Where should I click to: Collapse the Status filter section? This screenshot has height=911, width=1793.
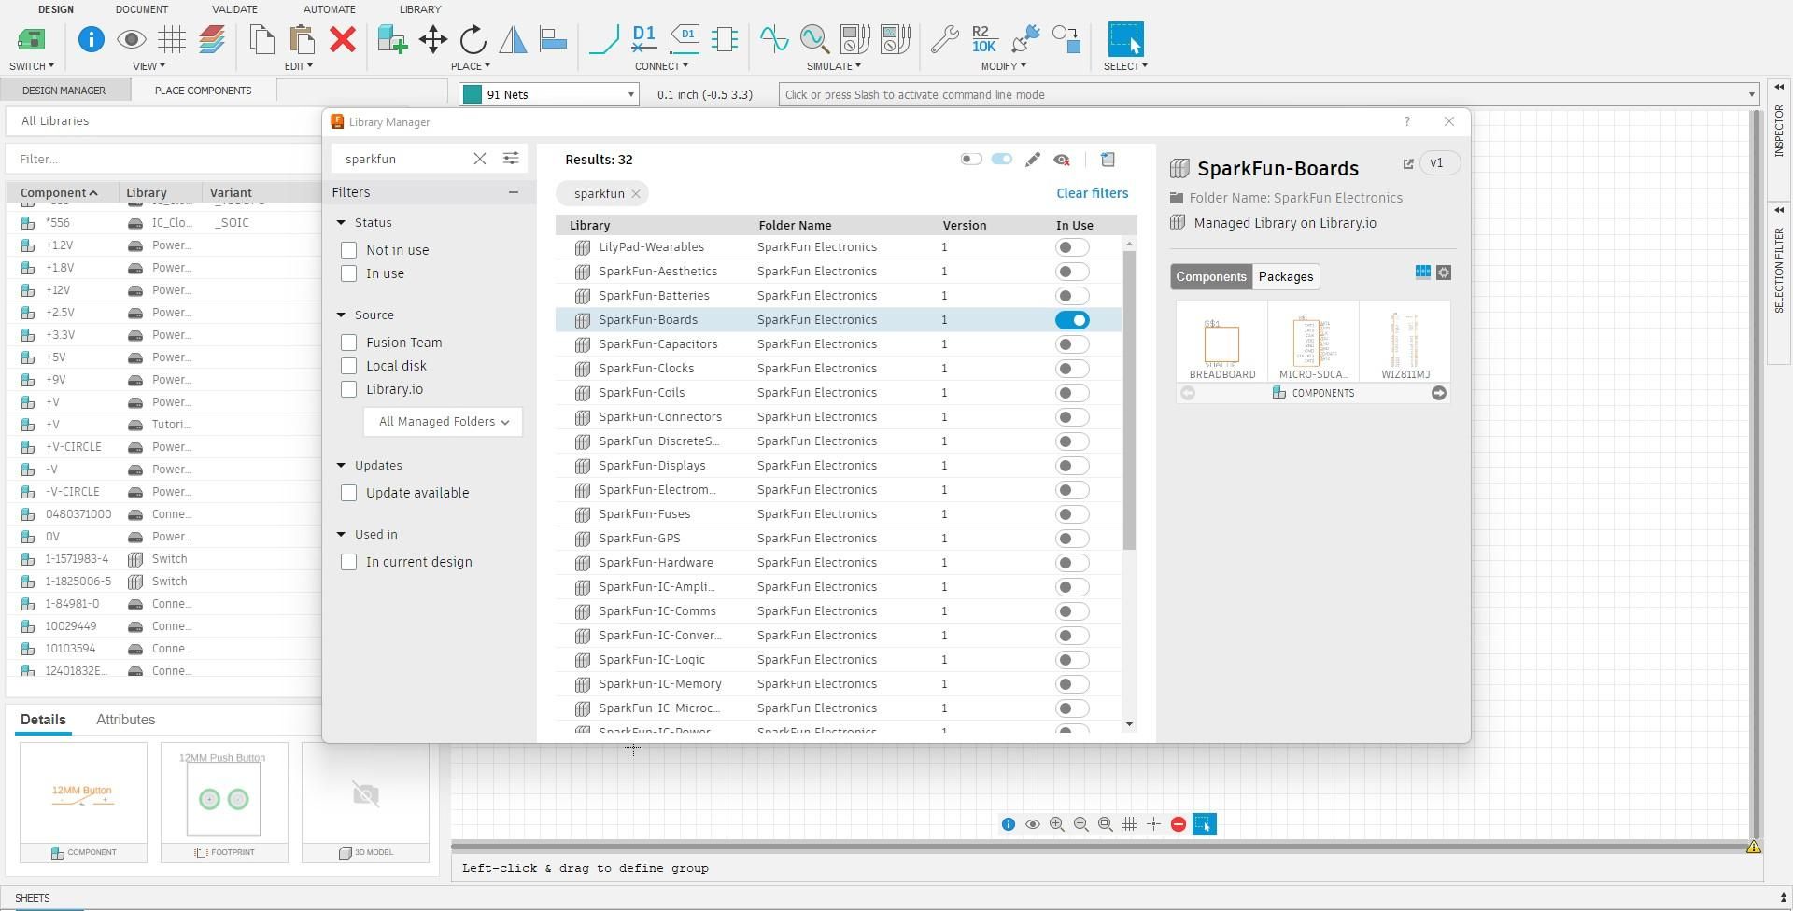pos(342,223)
